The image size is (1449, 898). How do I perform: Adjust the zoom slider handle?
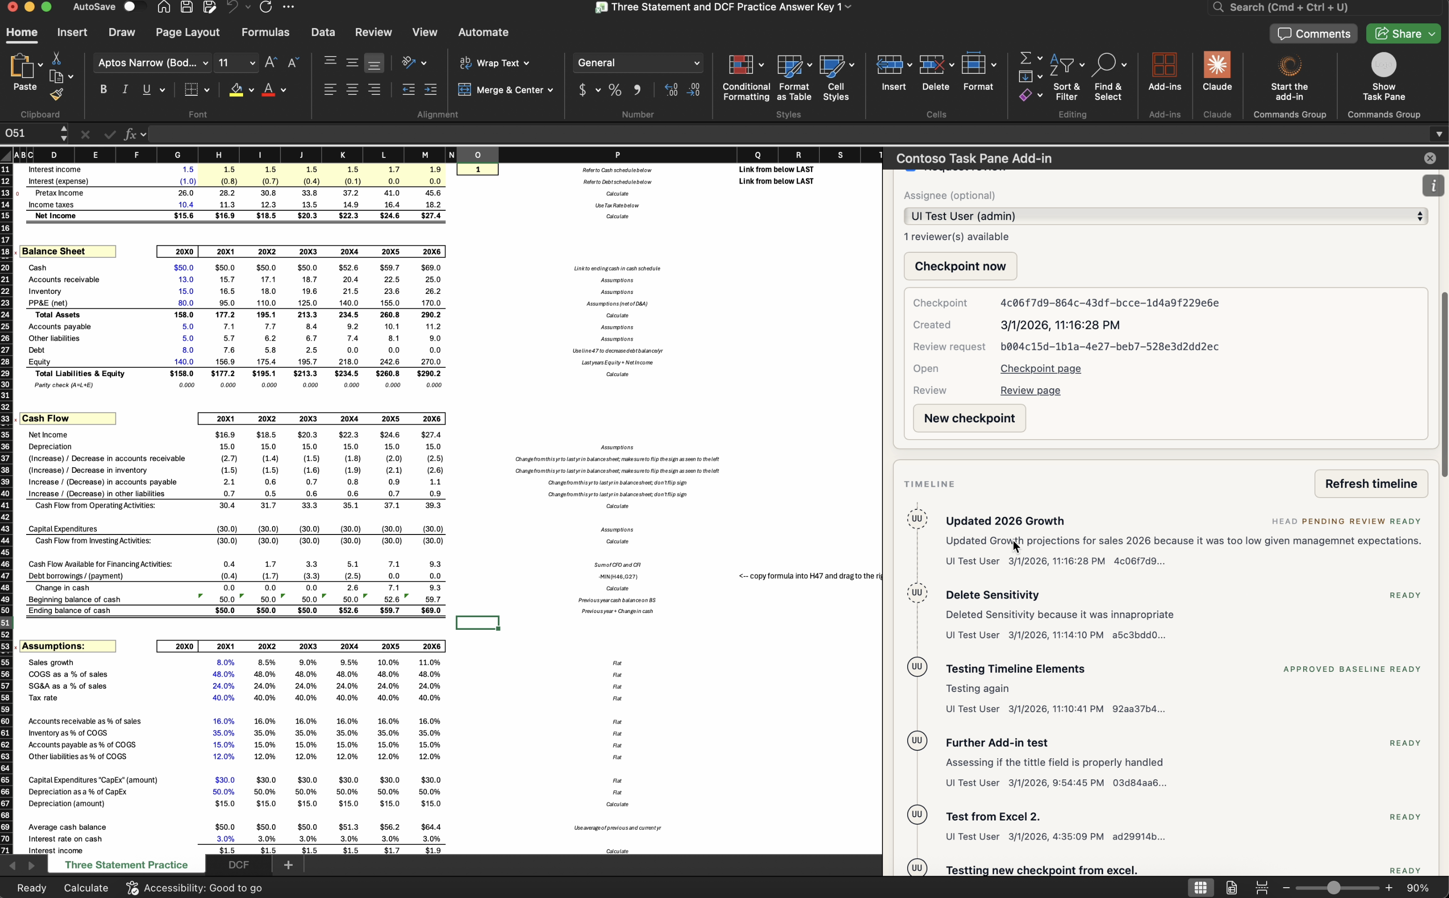click(1334, 888)
